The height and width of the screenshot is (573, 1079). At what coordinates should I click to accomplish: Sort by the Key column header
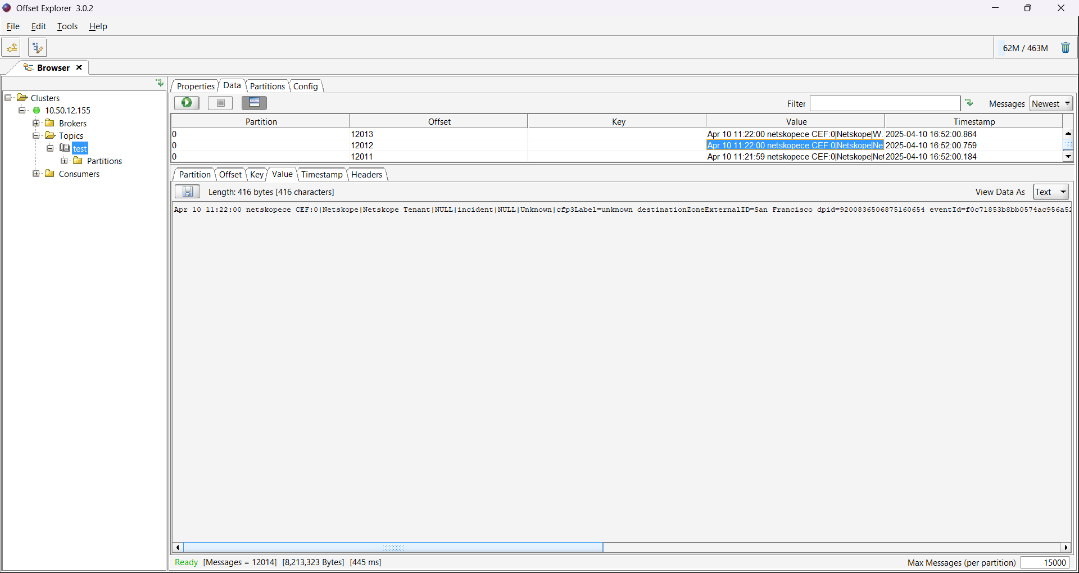(x=618, y=121)
